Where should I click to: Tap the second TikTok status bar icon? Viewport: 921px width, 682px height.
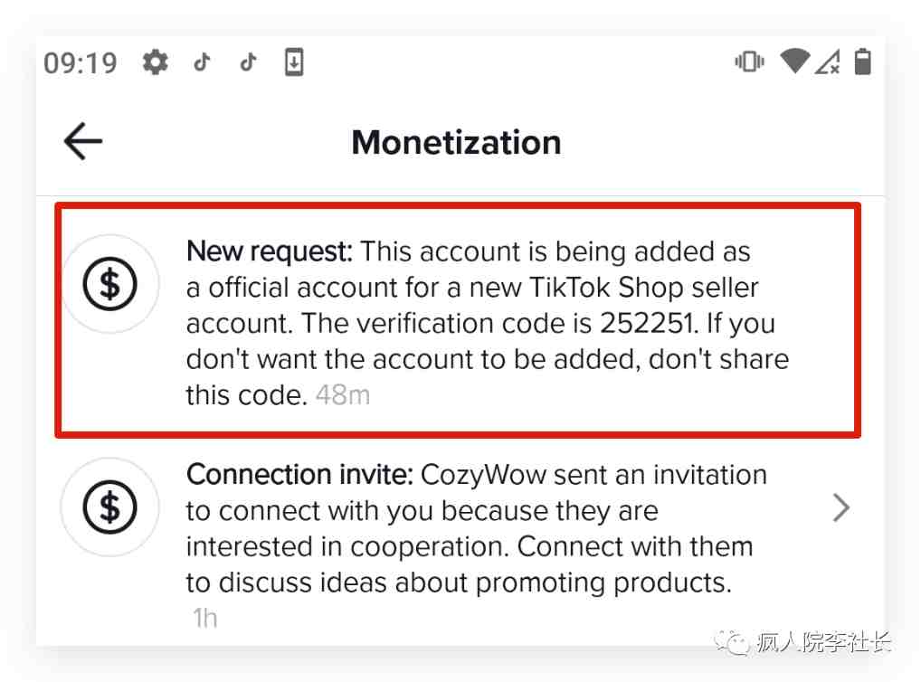(248, 62)
